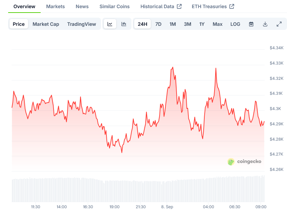Viewport: 287px width, 214px height.
Task: Go to Similar Coins tab
Action: 115,6
